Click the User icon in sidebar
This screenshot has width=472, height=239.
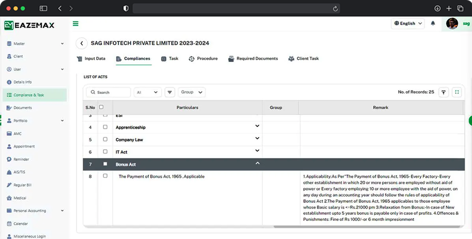pyautogui.click(x=9, y=69)
